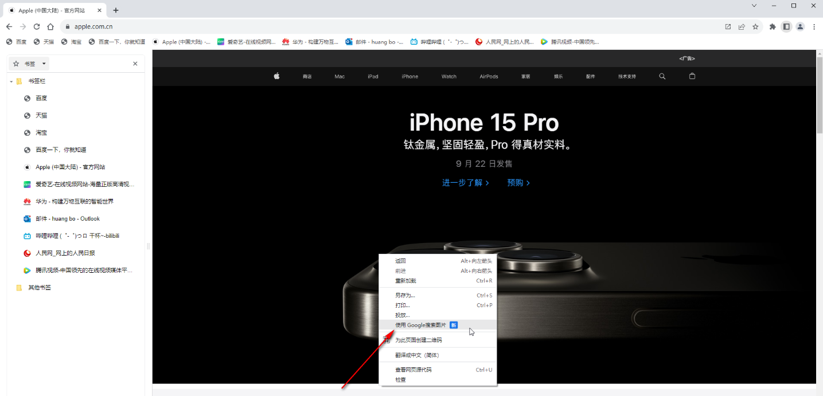Collapse the 书签栏 folder arrow
This screenshot has width=823, height=396.
click(11, 81)
